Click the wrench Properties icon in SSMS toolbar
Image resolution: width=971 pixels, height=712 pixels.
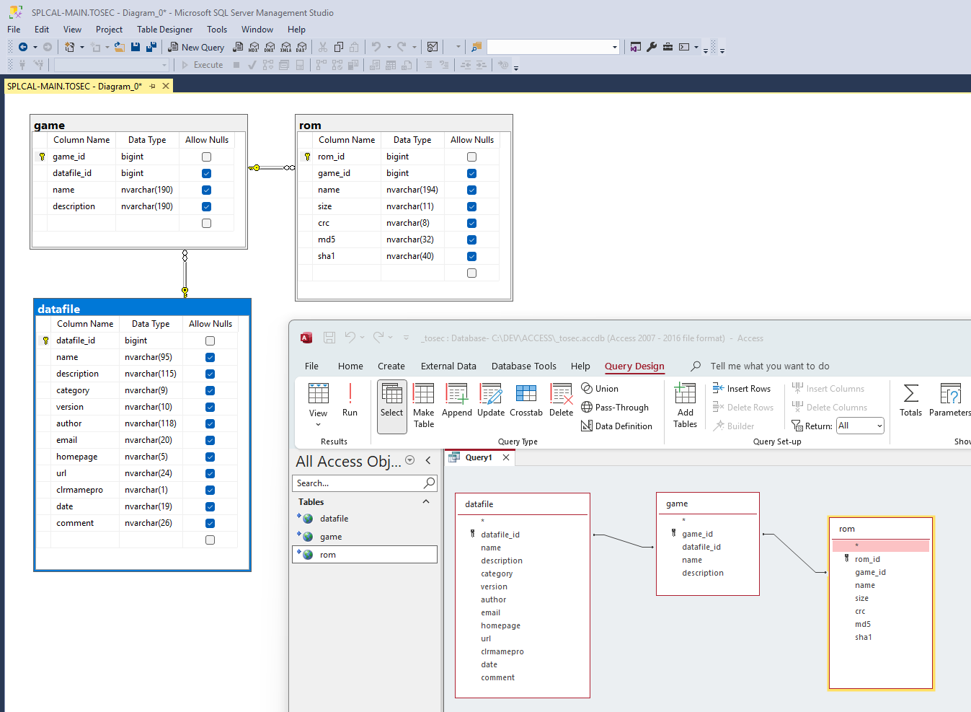click(652, 47)
